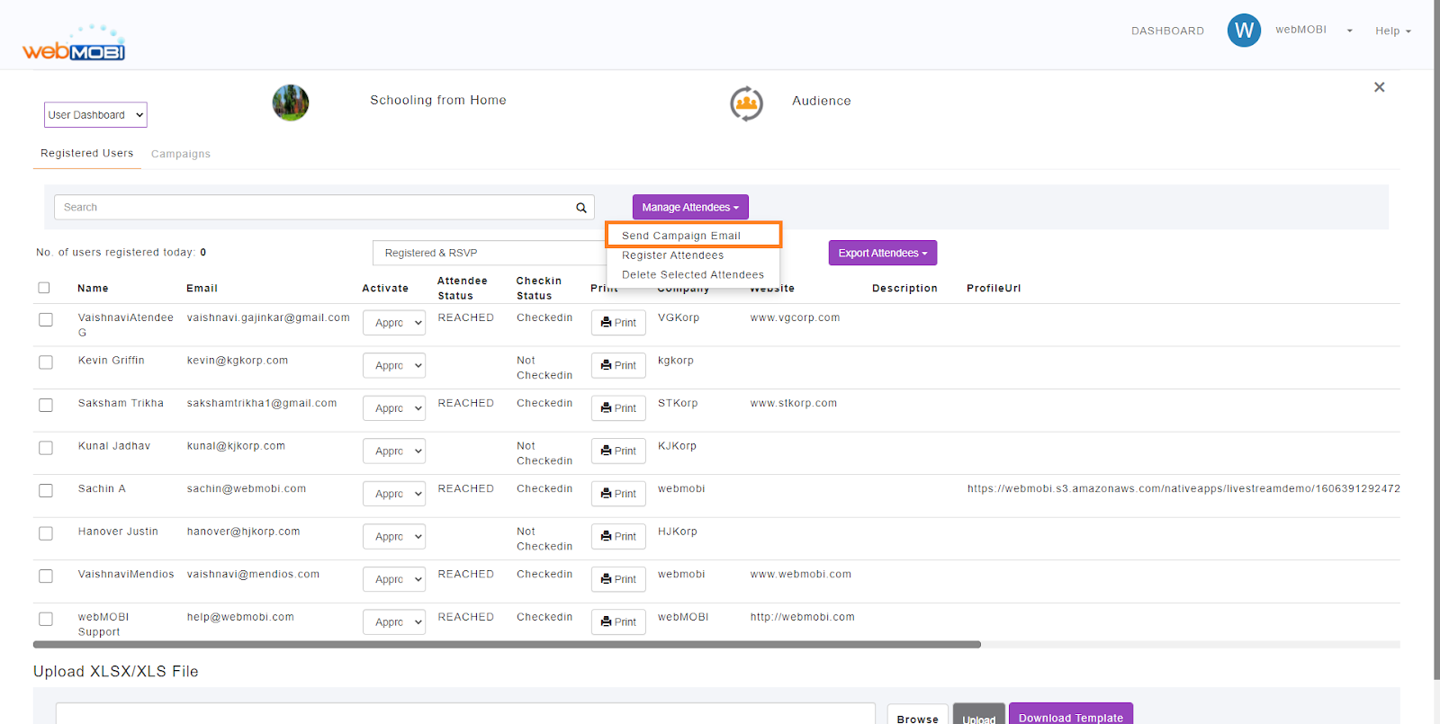Open Activate dropdown for webMOBI Support
This screenshot has height=724, width=1440.
(x=394, y=621)
